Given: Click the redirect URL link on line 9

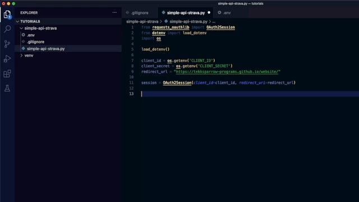Looking at the screenshot, I should (x=227, y=72).
